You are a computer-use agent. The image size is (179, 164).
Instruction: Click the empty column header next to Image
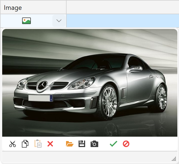(123, 8)
